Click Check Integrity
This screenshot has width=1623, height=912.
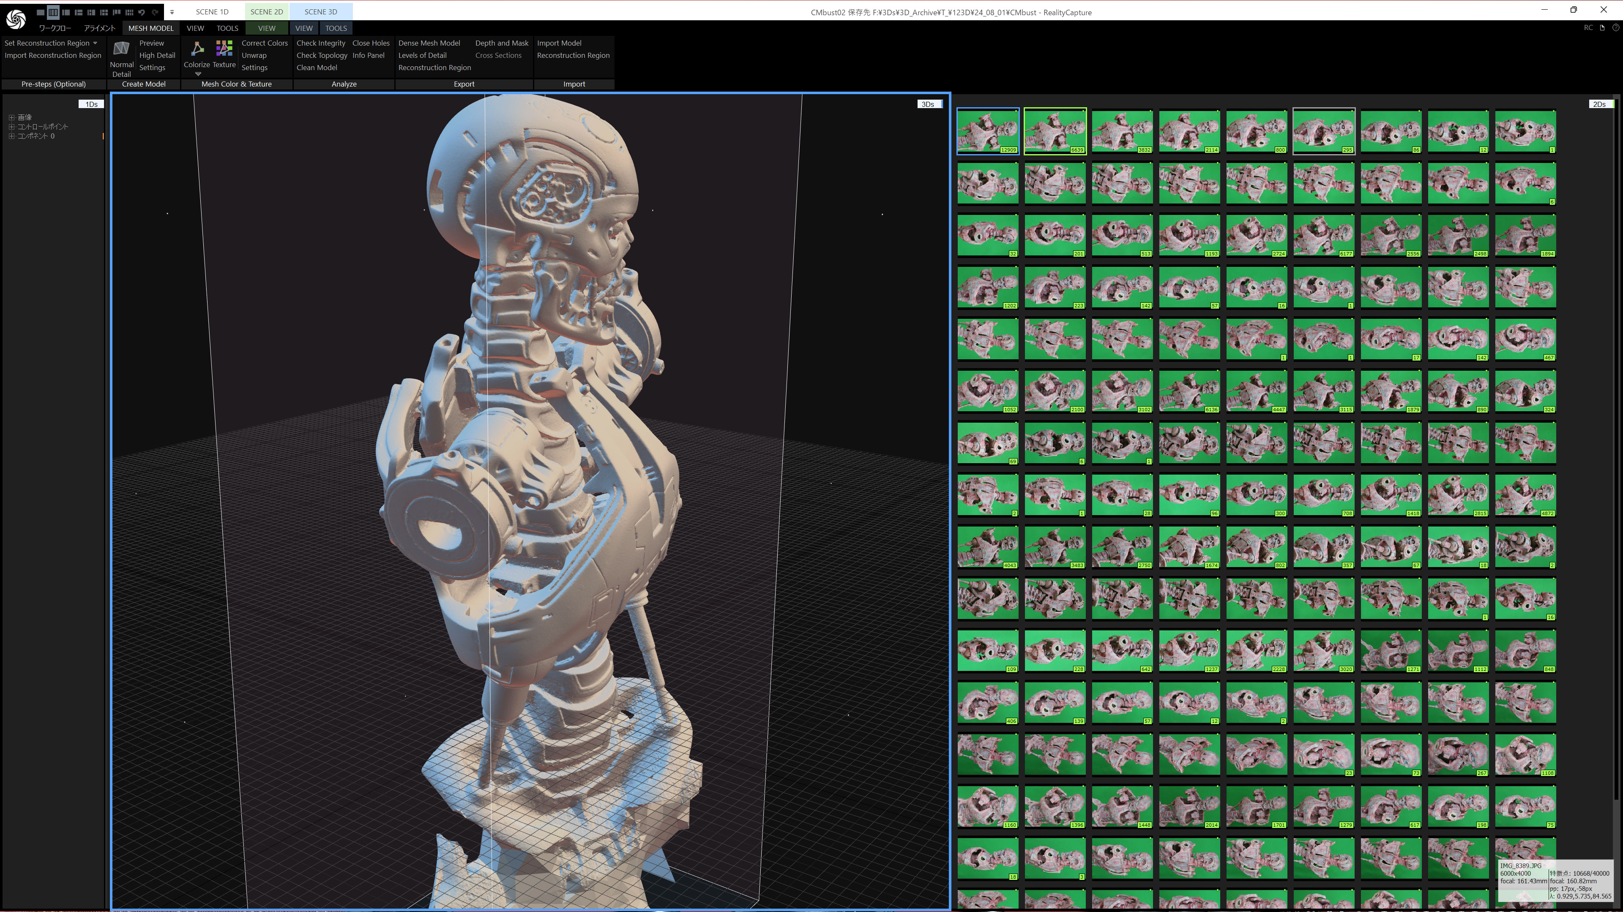[x=321, y=43]
